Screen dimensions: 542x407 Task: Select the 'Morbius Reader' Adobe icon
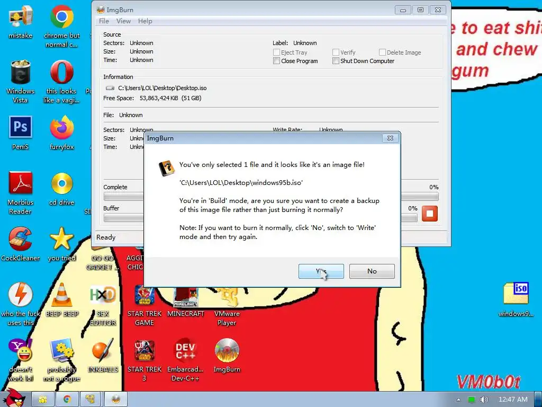click(x=21, y=193)
